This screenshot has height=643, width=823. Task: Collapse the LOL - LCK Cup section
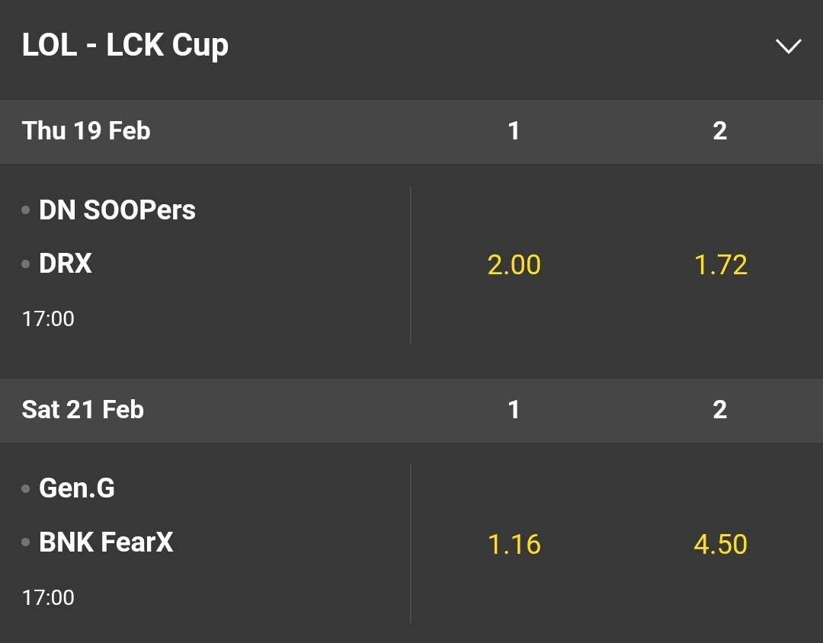[x=788, y=46]
